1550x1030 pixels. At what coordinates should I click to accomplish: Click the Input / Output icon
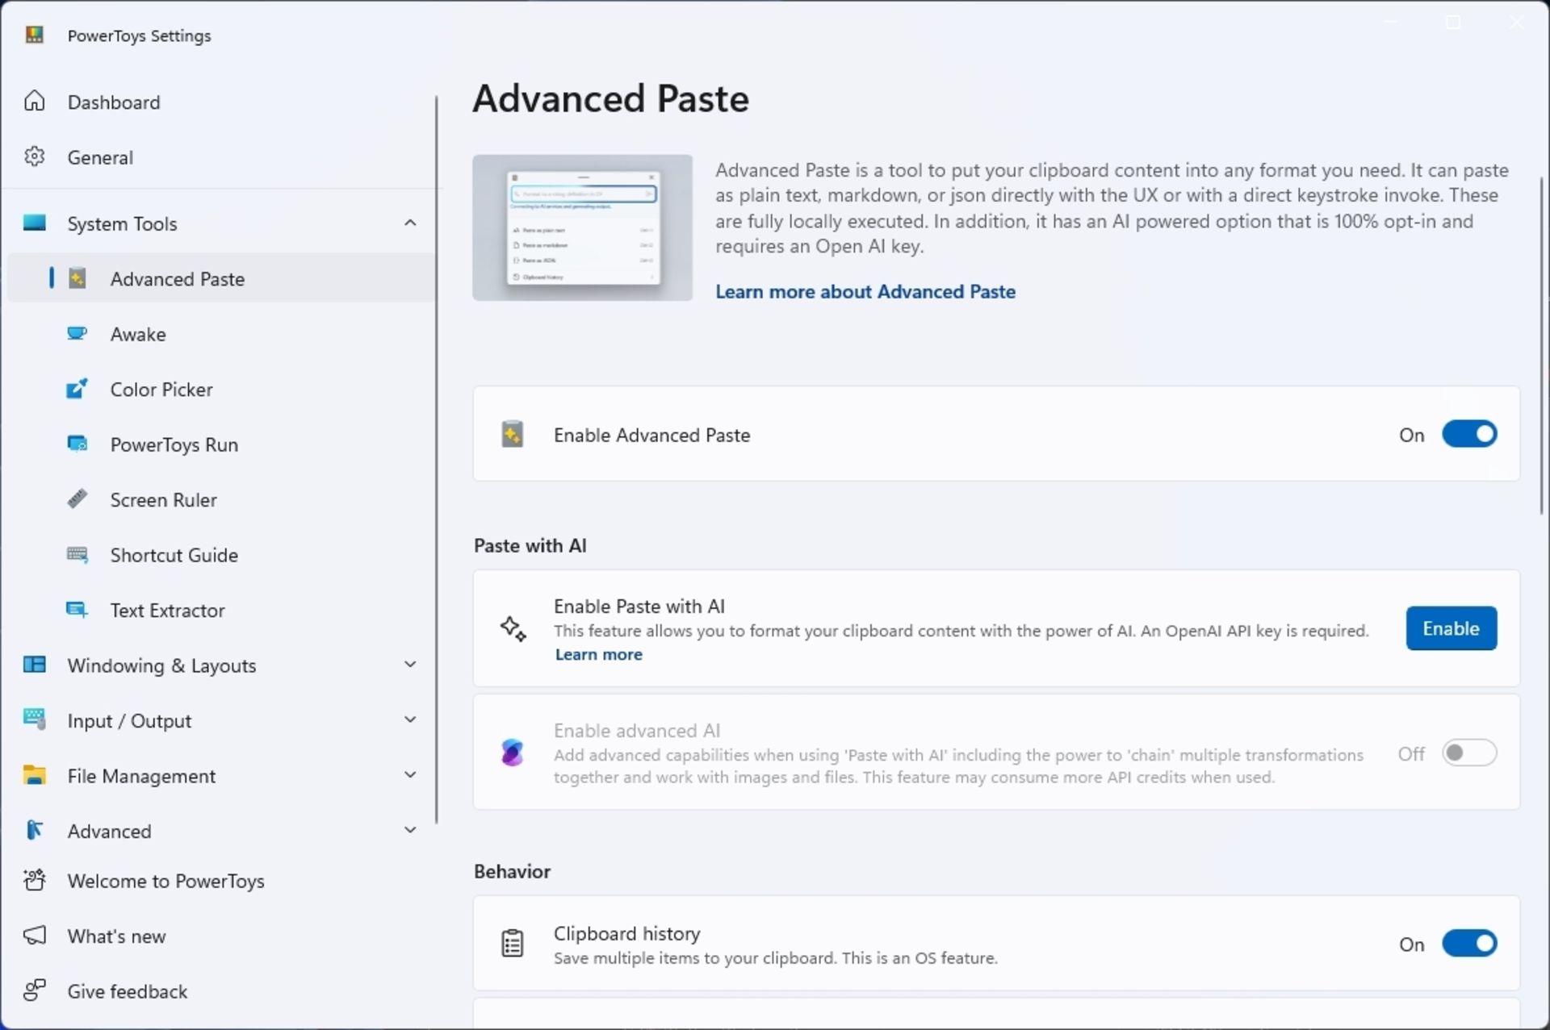34,719
